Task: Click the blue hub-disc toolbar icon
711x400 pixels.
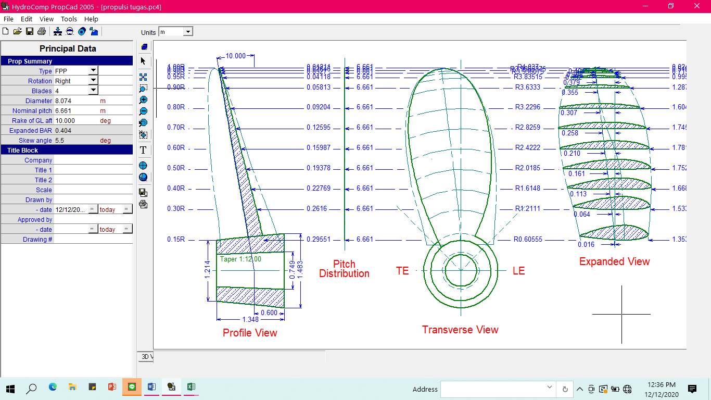Action: point(82,31)
